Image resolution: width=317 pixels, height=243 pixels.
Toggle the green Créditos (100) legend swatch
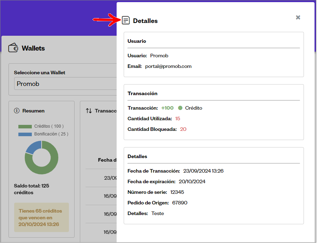click(x=25, y=127)
